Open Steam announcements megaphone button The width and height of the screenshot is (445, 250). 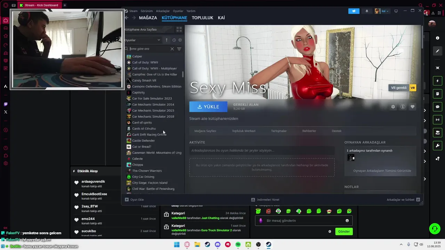coord(354,11)
